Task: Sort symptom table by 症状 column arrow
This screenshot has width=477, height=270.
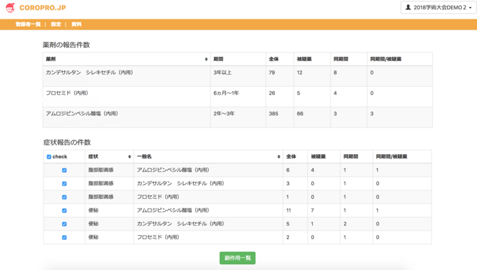Action: click(130, 157)
